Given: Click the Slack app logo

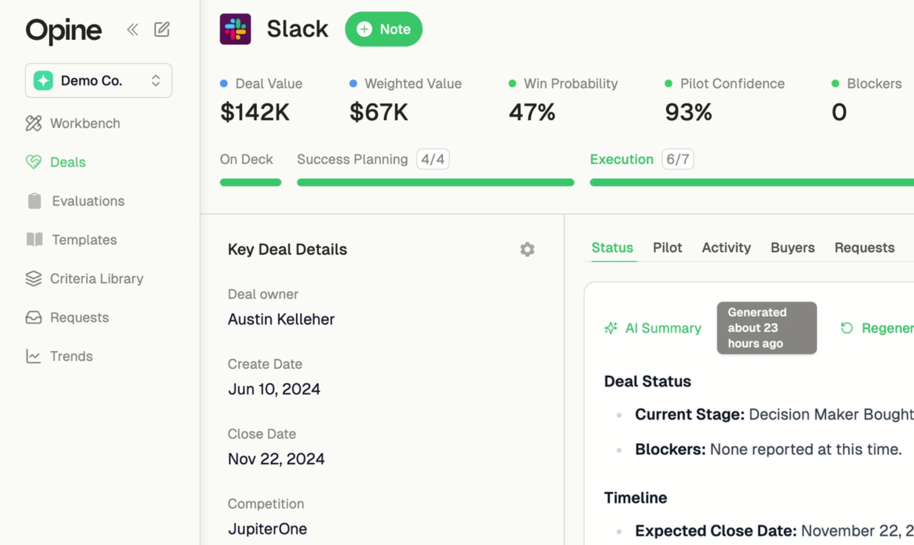Looking at the screenshot, I should (235, 29).
